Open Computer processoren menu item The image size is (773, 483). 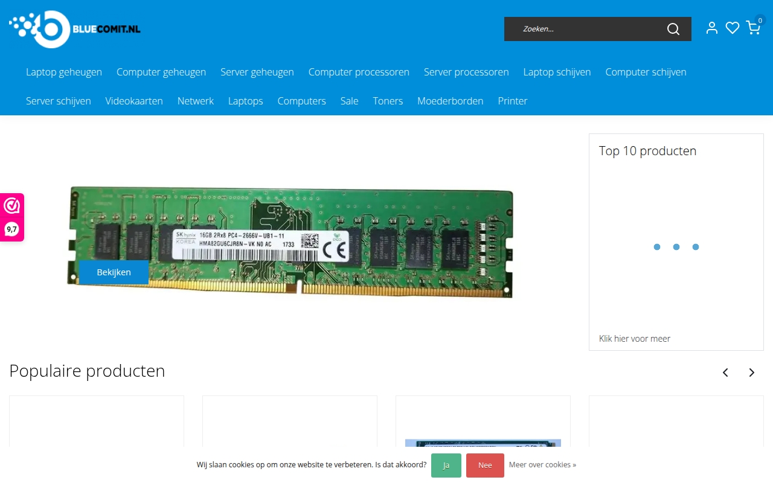[x=359, y=72]
